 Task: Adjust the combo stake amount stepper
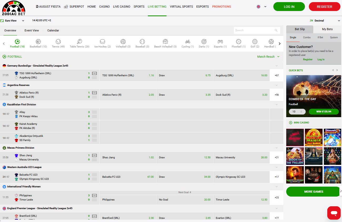301,112
